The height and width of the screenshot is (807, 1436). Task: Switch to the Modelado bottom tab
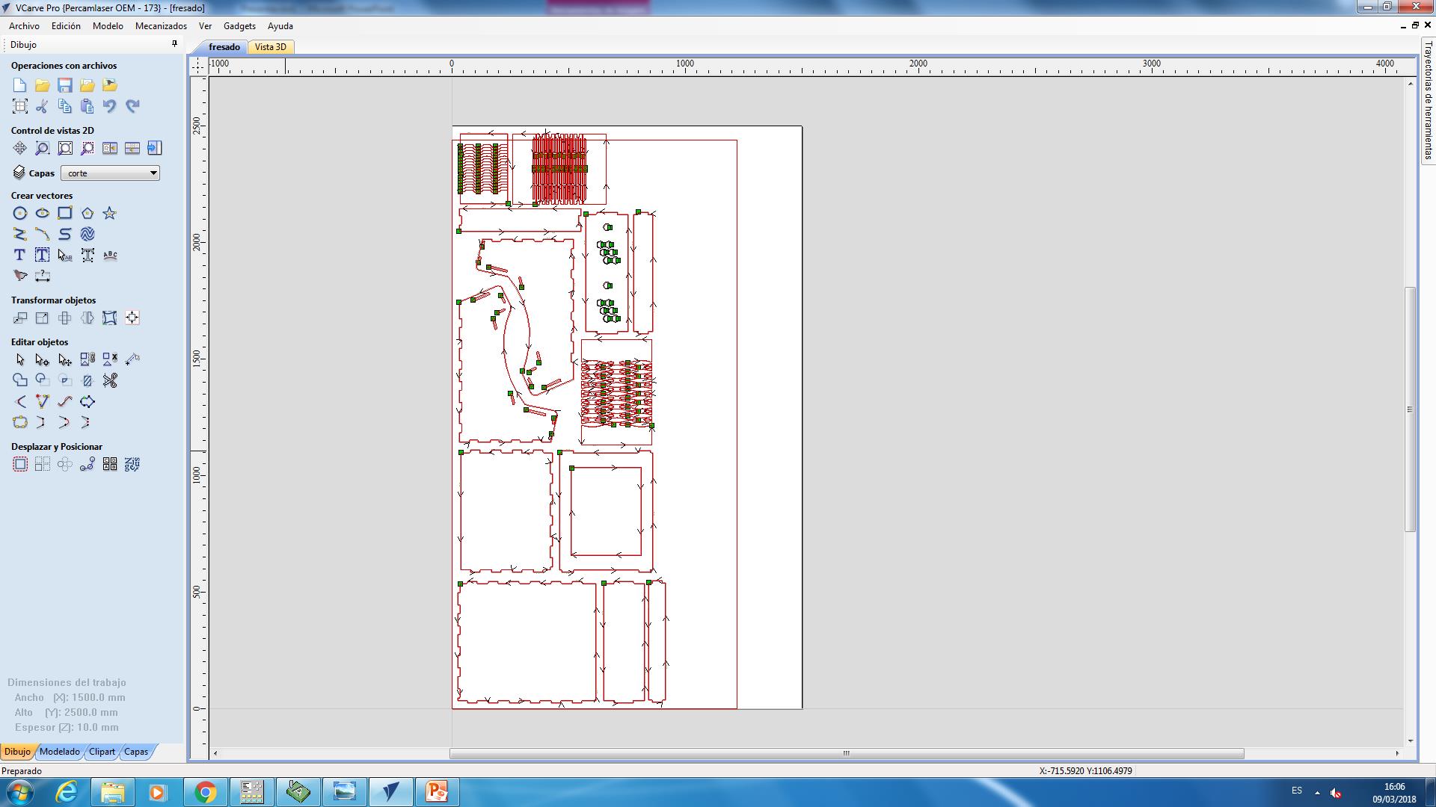[x=60, y=752]
